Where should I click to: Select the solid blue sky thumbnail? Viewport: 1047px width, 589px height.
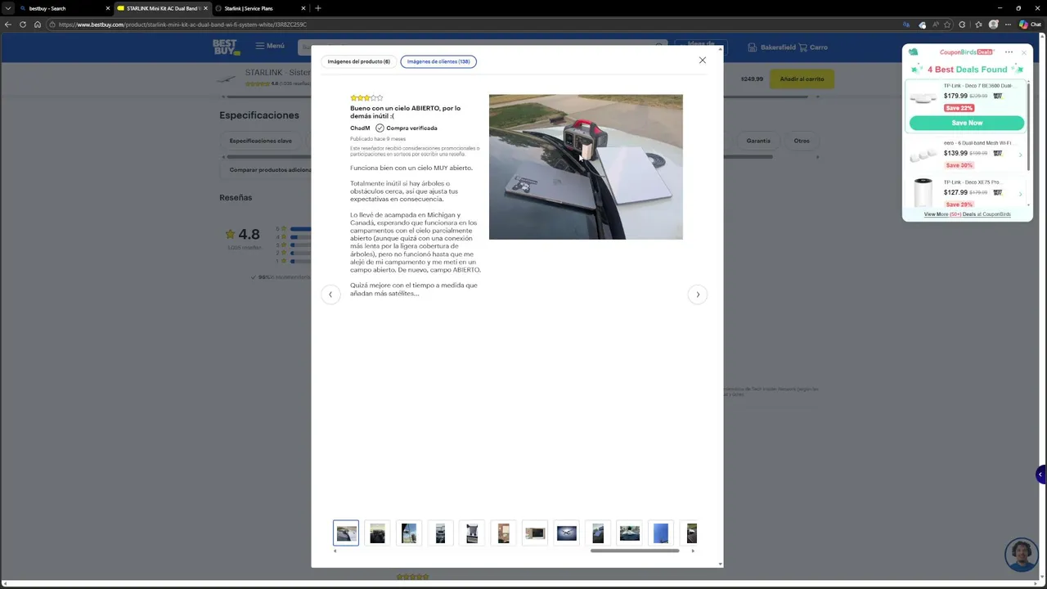(x=661, y=533)
